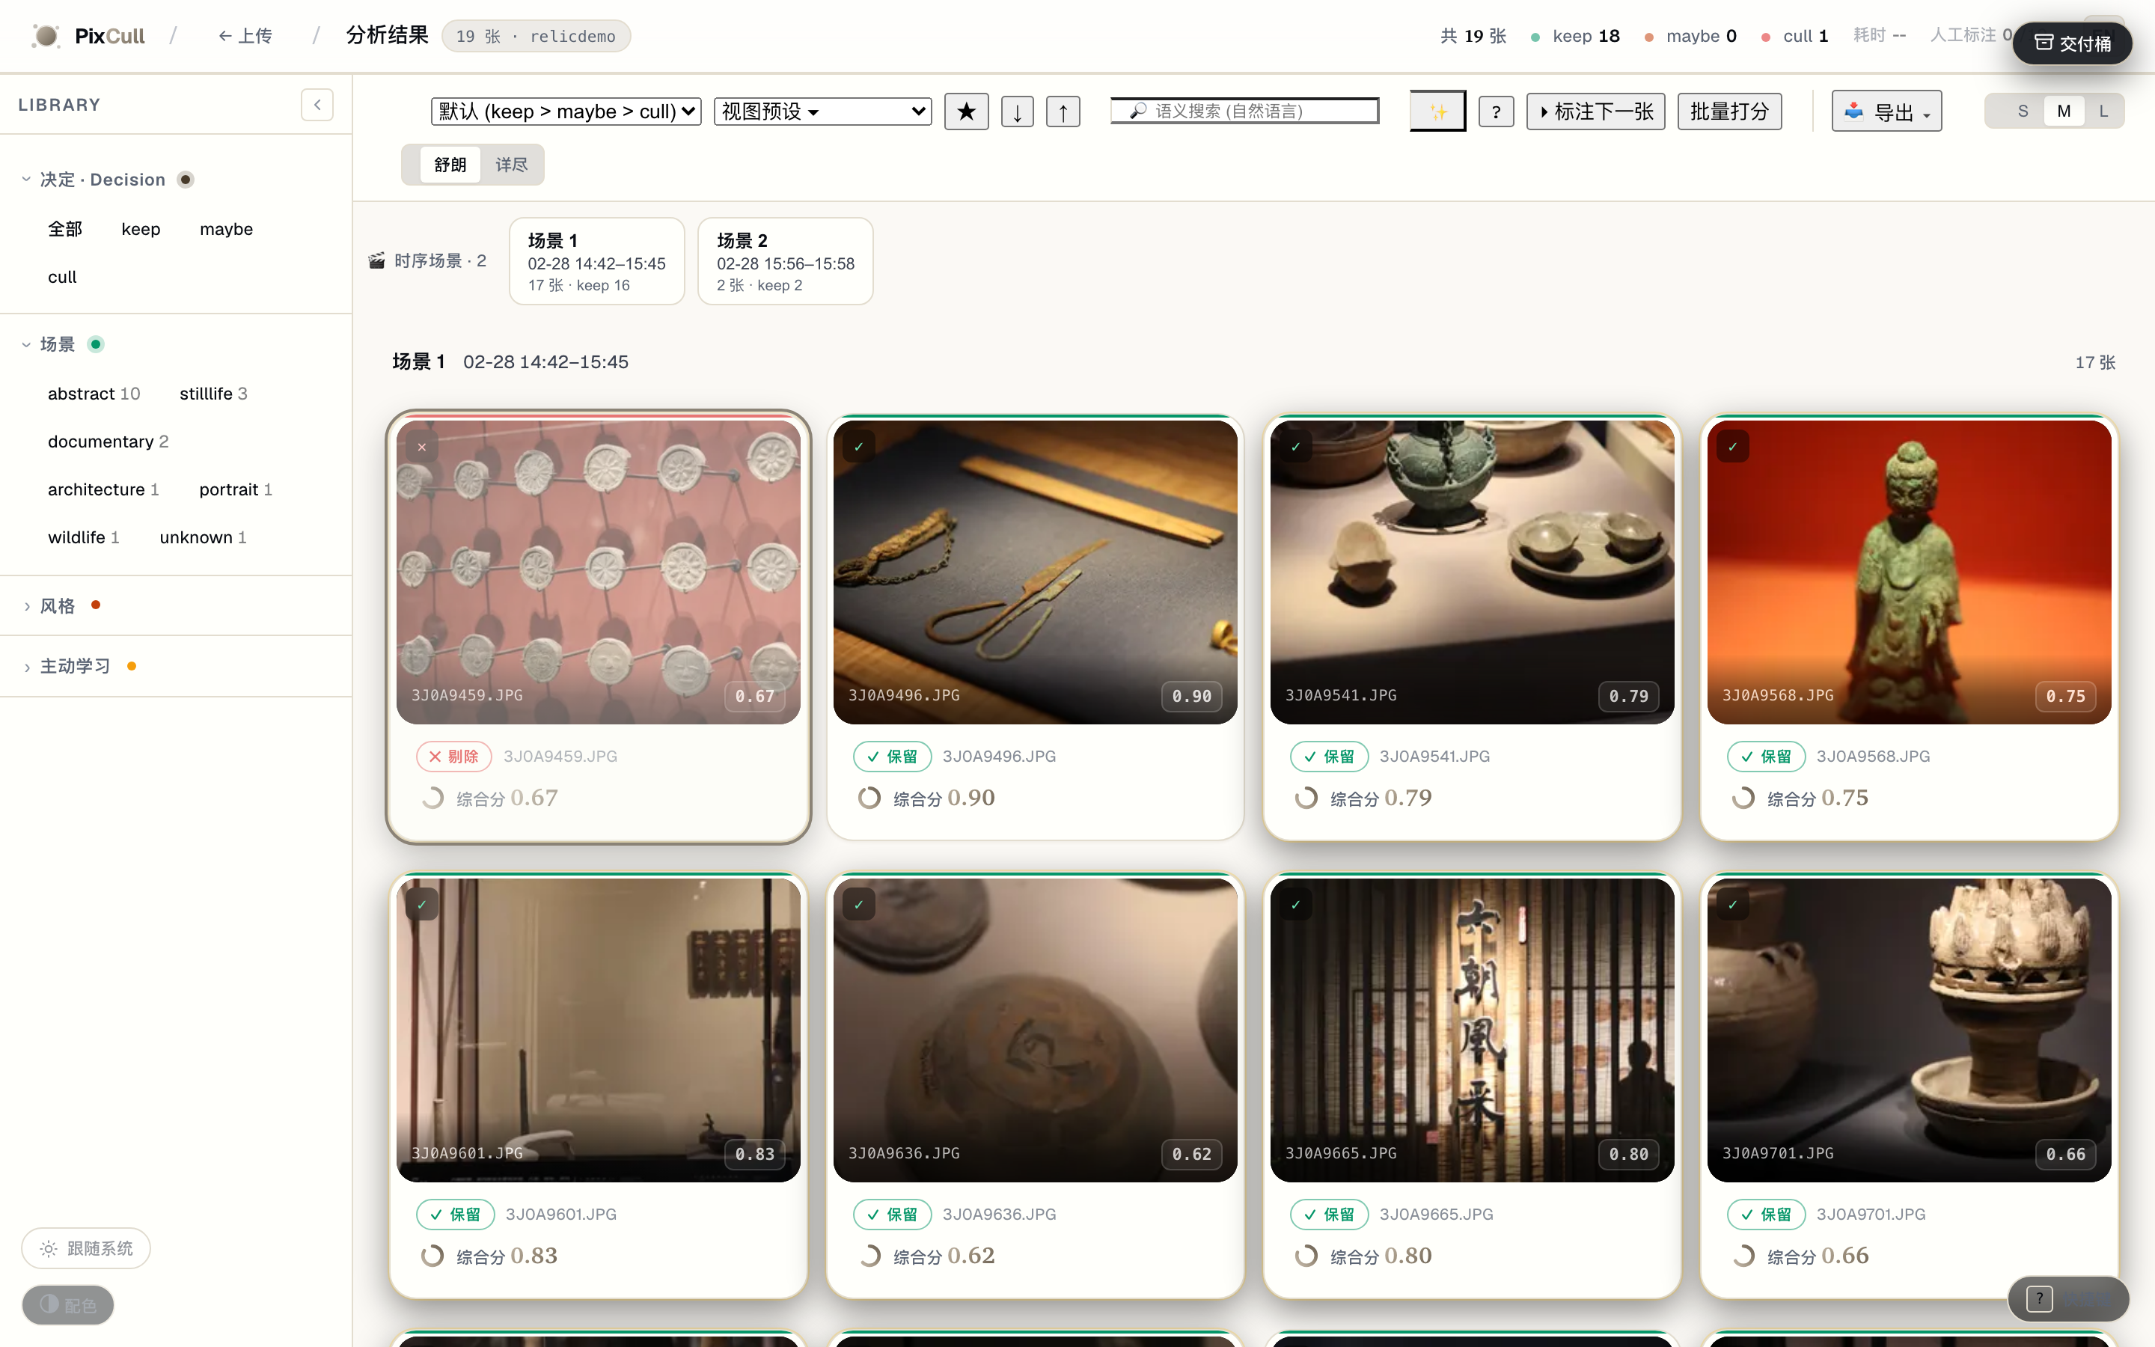The width and height of the screenshot is (2155, 1347).
Task: Filter decision by 全部
Action: coord(65,229)
